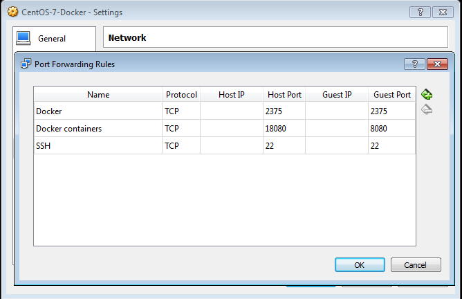This screenshot has width=462, height=299.
Task: Cancel the port forwarding changes
Action: [x=416, y=265]
